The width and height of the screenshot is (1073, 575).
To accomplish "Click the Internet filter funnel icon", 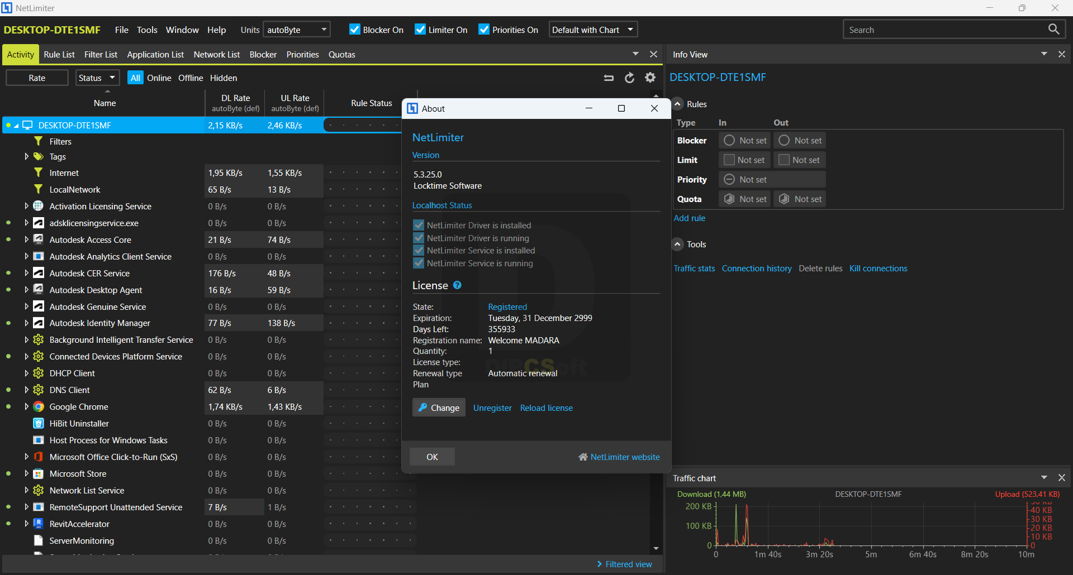I will tap(39, 172).
